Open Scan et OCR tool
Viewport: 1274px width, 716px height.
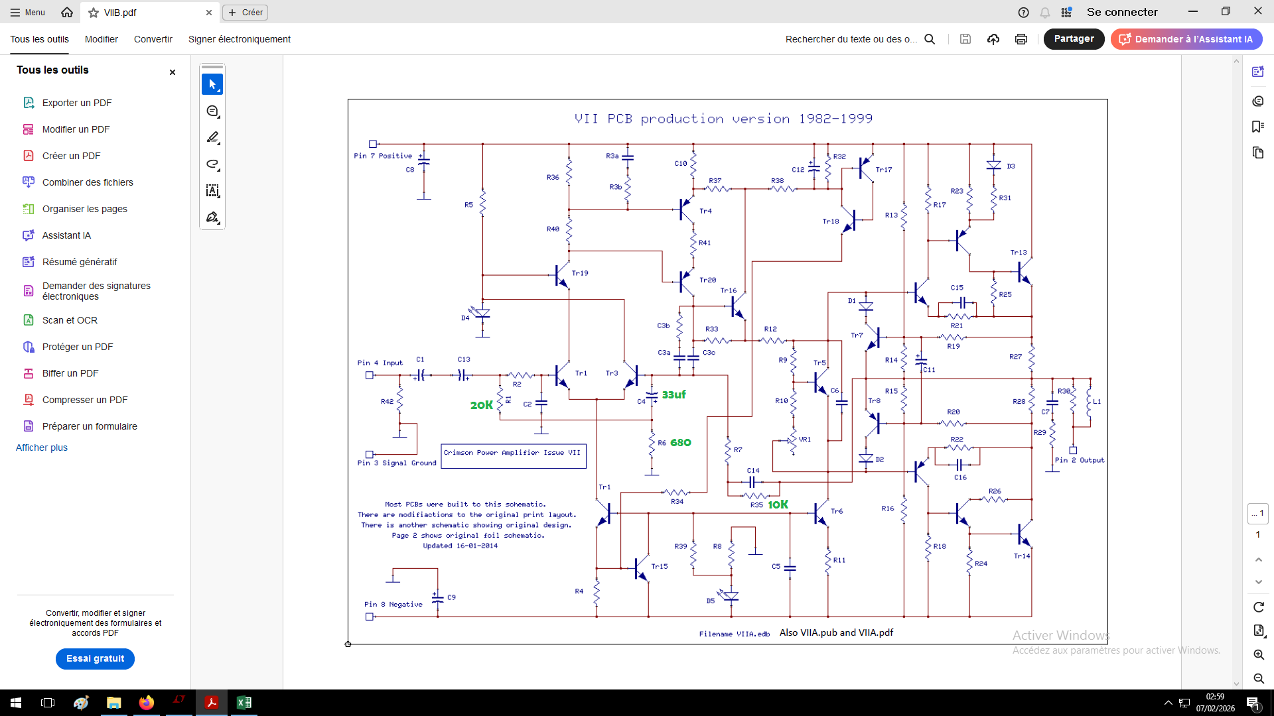click(70, 320)
